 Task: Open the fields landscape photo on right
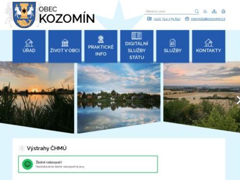[x=202, y=97]
